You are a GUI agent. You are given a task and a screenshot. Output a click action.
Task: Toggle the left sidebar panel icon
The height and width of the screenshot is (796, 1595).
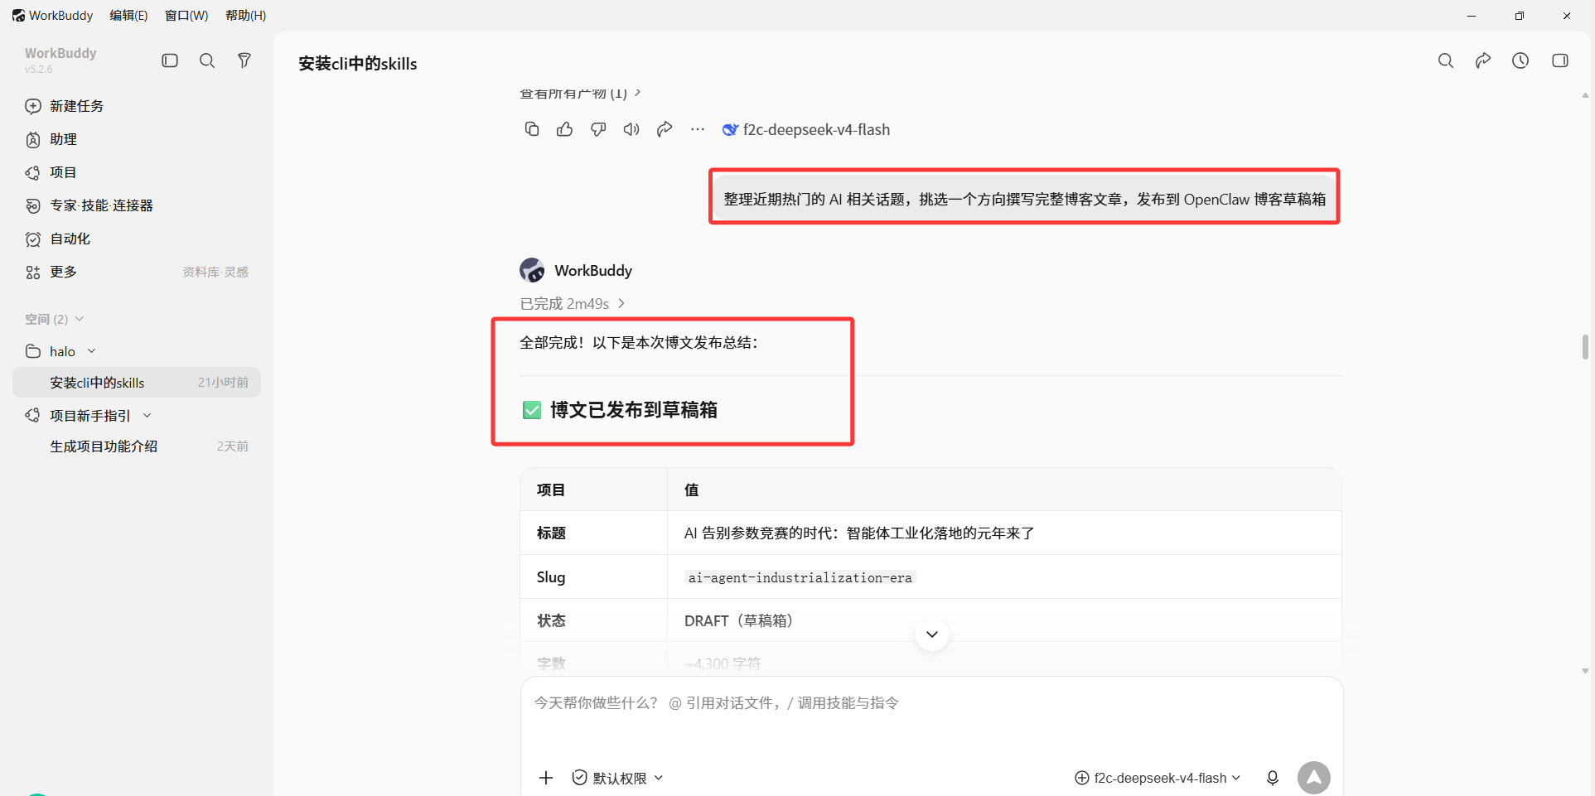170,60
